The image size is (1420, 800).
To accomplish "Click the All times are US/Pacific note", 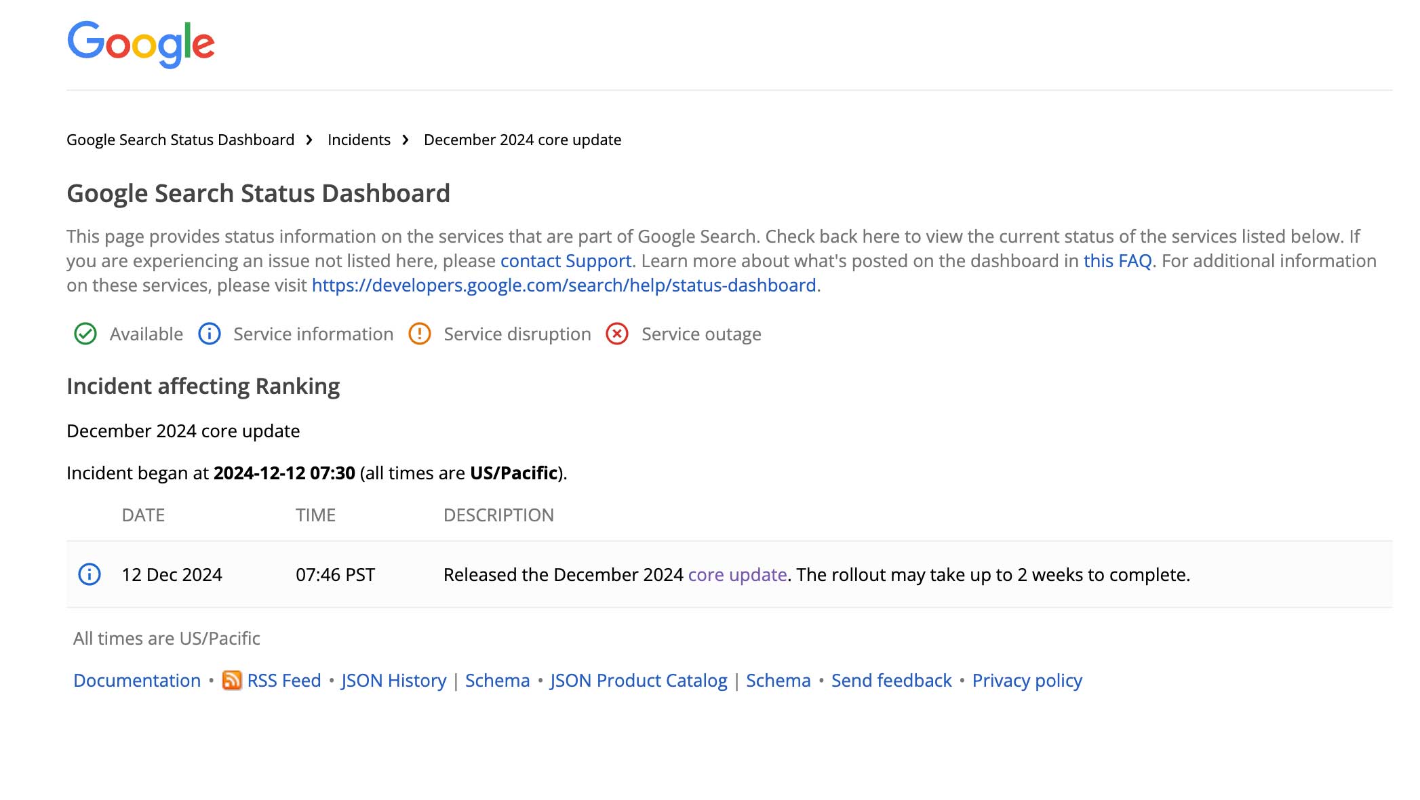I will point(167,639).
